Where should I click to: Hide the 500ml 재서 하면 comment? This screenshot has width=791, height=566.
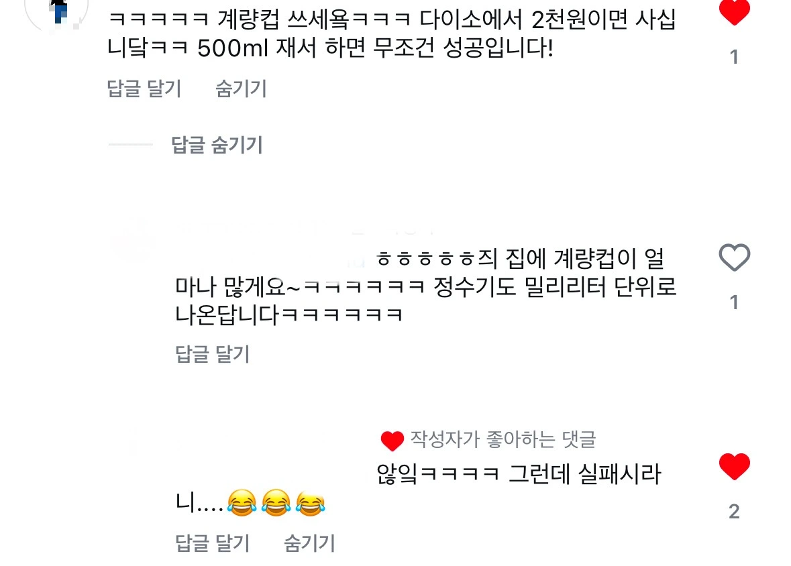241,89
